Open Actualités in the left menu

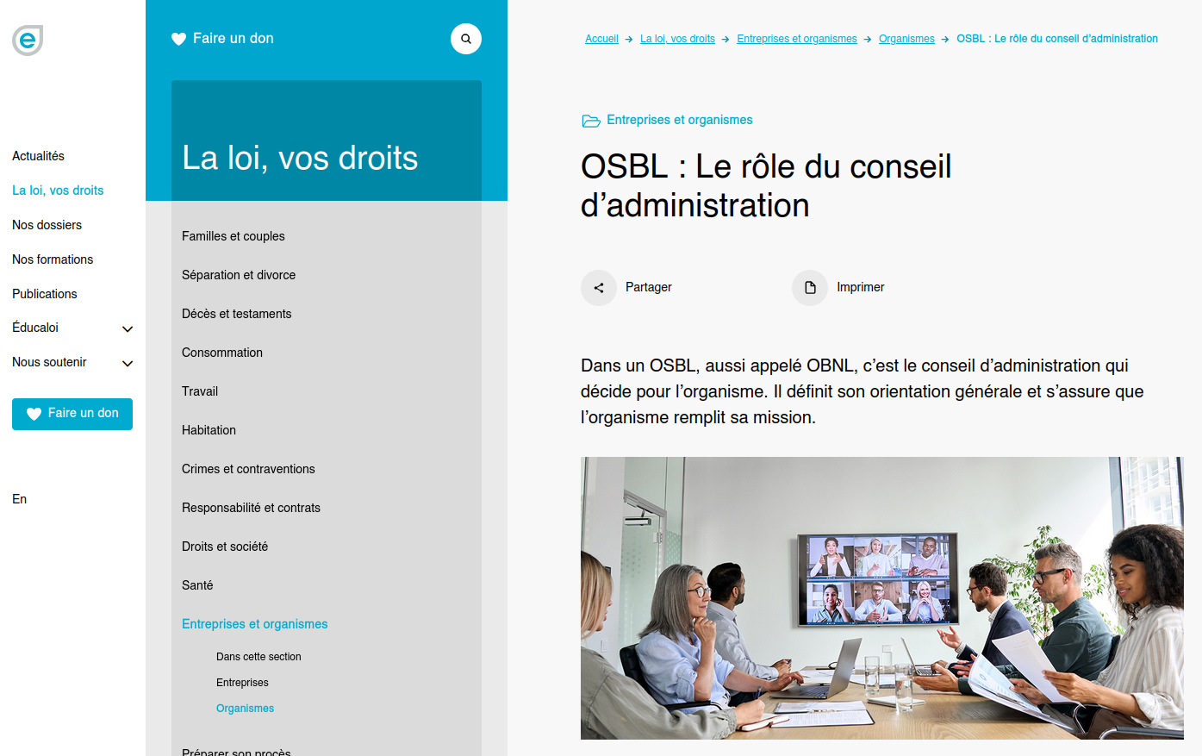tap(39, 156)
